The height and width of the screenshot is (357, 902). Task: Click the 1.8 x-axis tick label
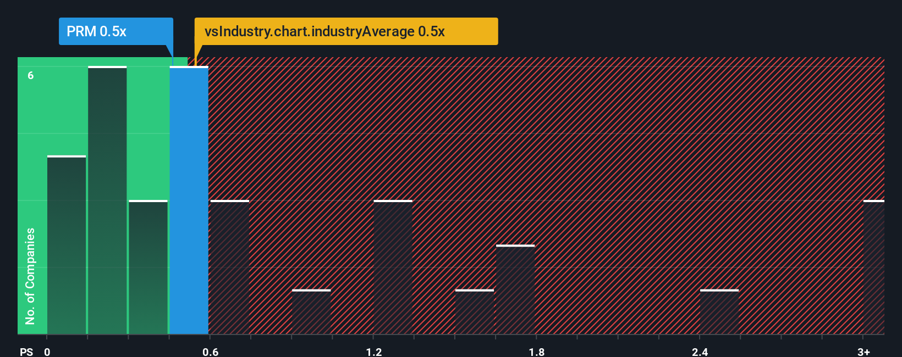tap(537, 352)
